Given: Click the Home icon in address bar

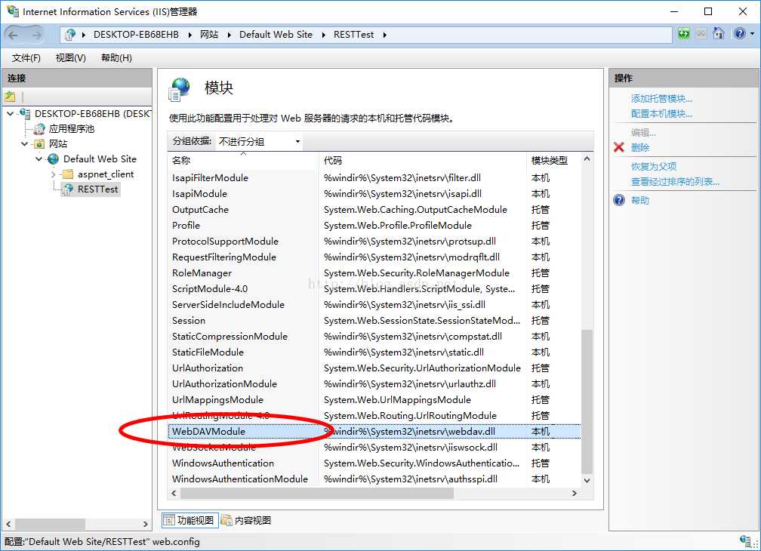Looking at the screenshot, I should point(718,33).
